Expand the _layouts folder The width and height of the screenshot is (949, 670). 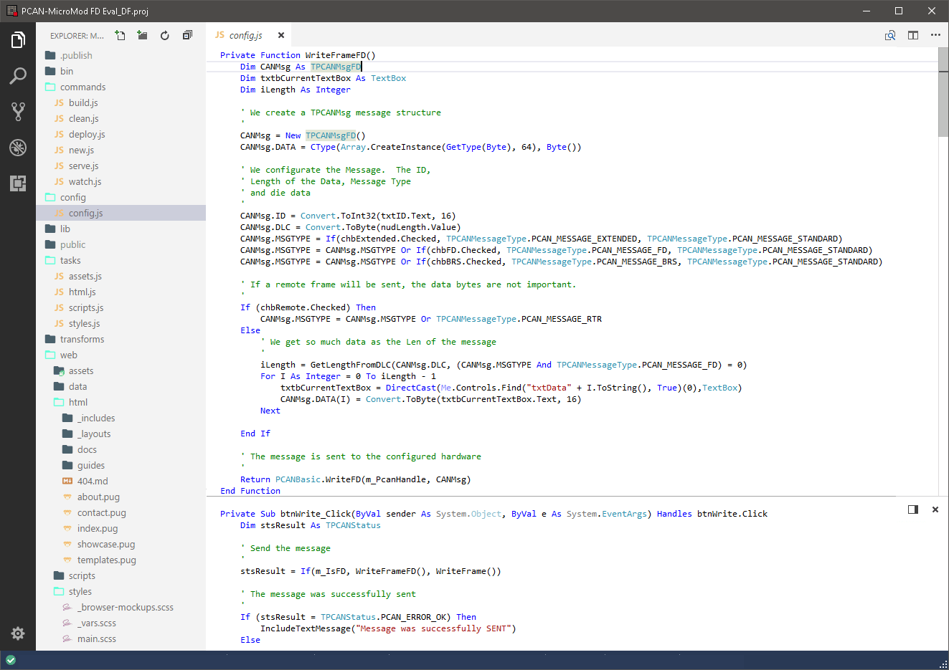click(x=121, y=434)
